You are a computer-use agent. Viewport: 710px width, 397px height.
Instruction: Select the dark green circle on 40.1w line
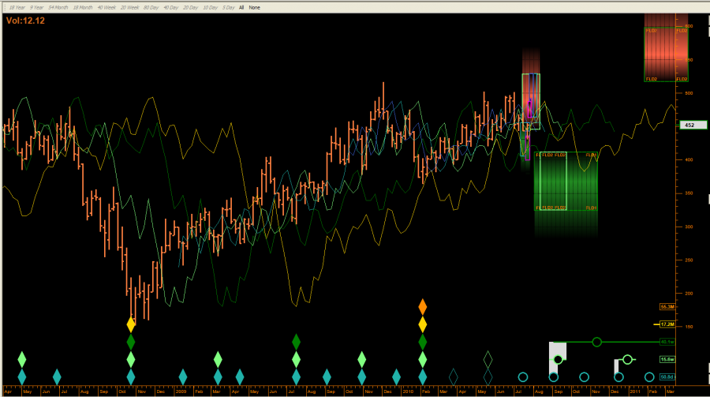(x=597, y=342)
